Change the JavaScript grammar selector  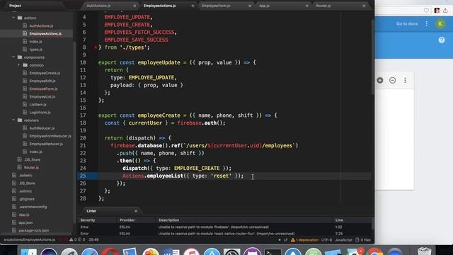coord(343,240)
